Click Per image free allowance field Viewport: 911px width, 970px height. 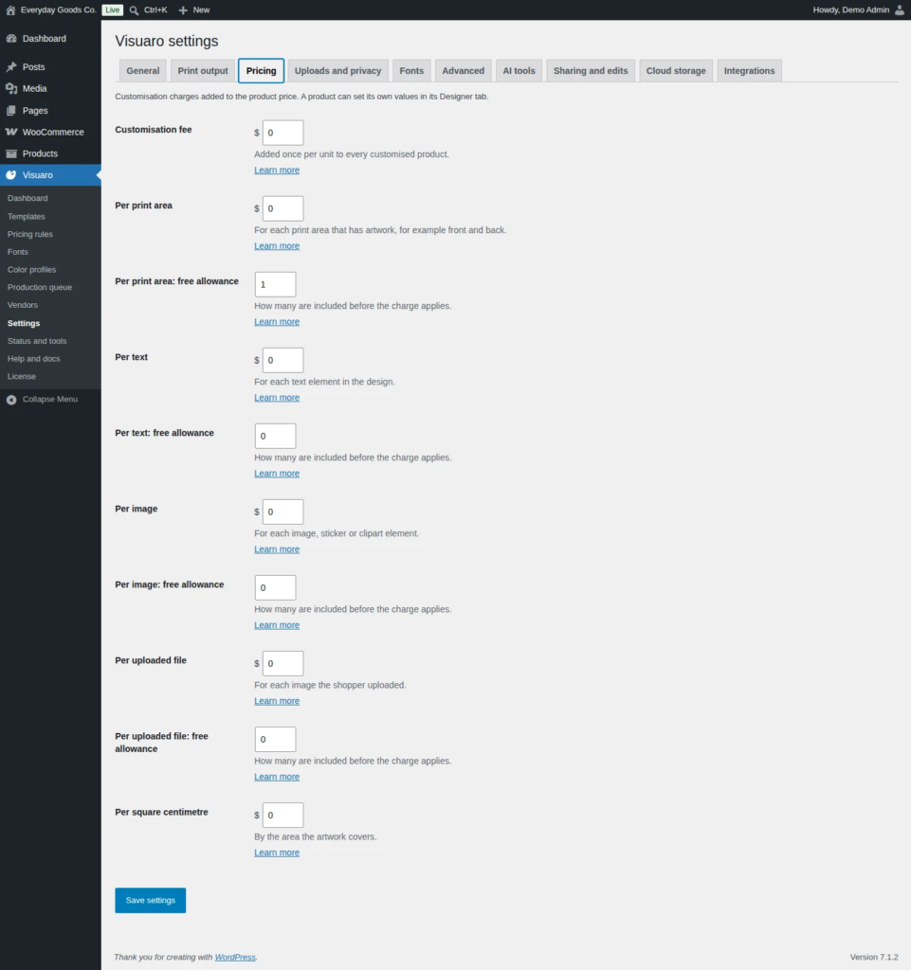coord(276,587)
